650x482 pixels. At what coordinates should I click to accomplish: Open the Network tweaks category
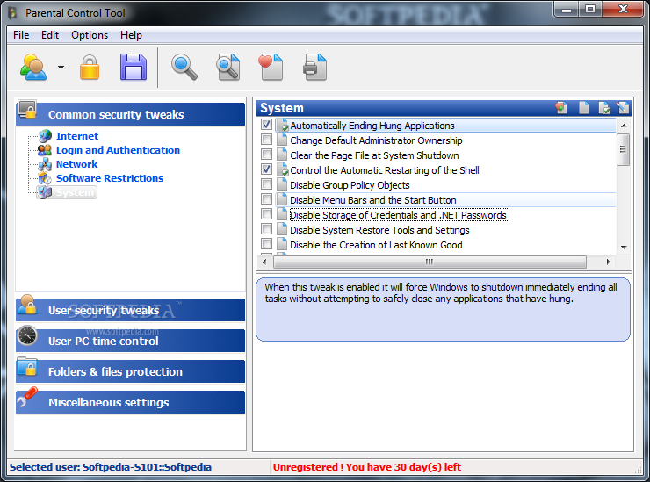coord(76,164)
